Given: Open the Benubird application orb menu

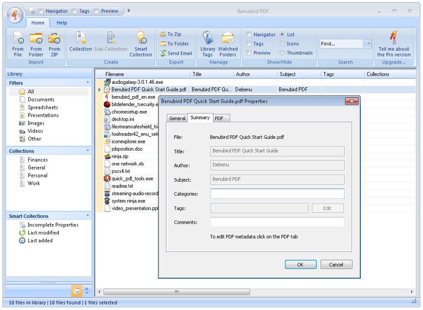Looking at the screenshot, I should click(x=15, y=15).
